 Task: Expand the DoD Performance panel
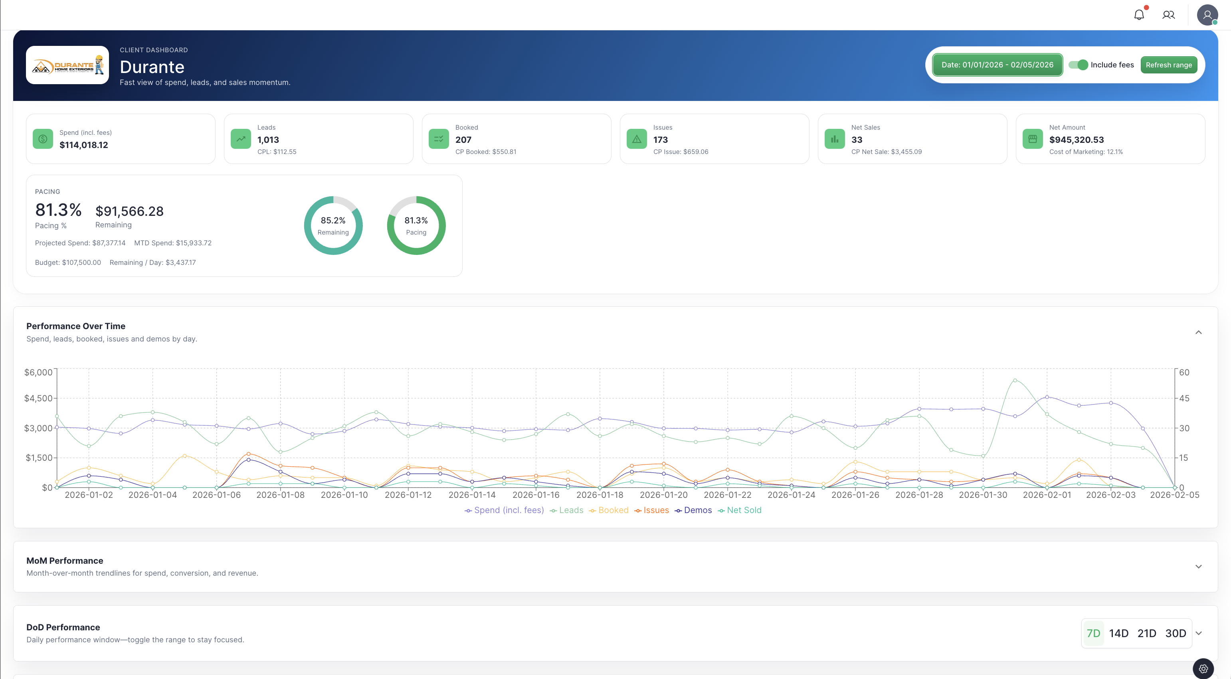(x=1199, y=633)
